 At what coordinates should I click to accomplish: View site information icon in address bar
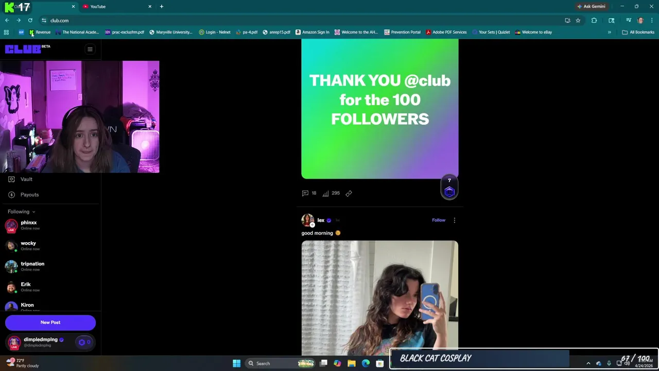coord(44,21)
